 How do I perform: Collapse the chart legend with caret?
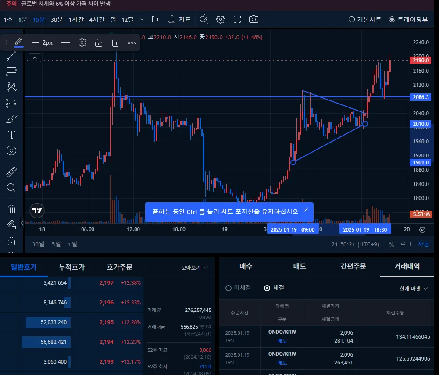point(35,58)
